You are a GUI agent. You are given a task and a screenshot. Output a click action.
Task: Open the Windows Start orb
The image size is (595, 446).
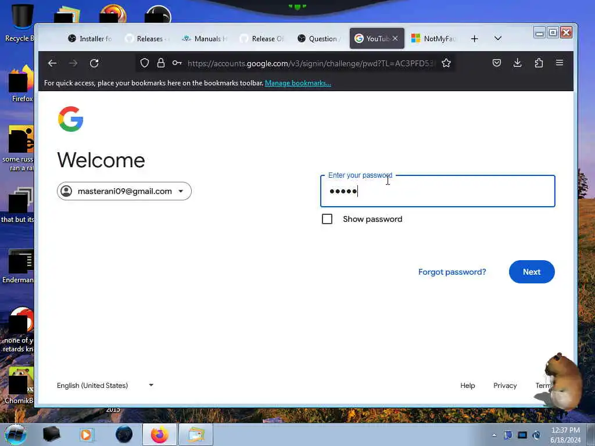(x=16, y=434)
